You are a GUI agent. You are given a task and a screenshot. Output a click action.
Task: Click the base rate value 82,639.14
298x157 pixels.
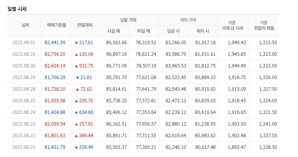click(55, 66)
